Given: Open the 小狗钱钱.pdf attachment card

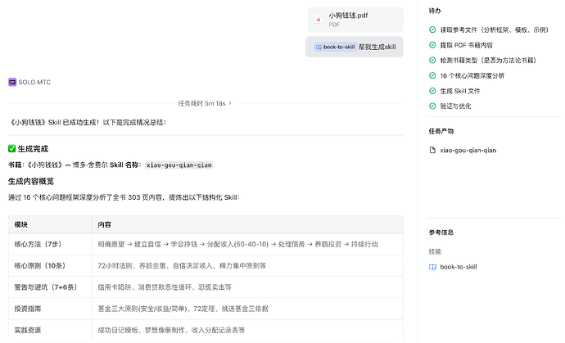Looking at the screenshot, I should (355, 20).
